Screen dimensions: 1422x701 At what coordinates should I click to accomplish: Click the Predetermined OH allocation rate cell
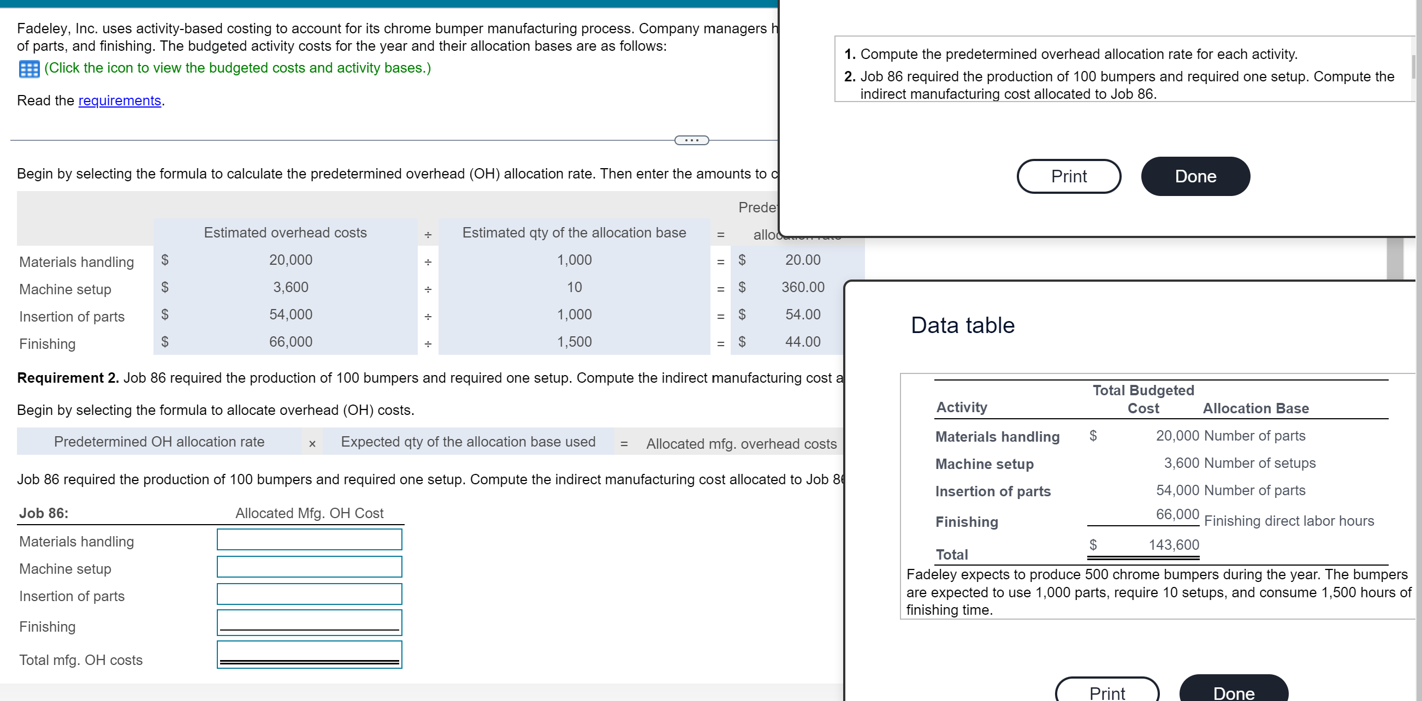pos(159,442)
